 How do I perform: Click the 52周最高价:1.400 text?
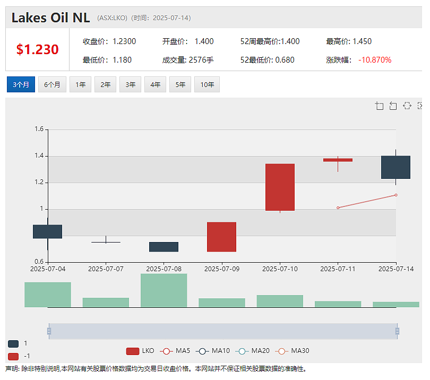(270, 41)
